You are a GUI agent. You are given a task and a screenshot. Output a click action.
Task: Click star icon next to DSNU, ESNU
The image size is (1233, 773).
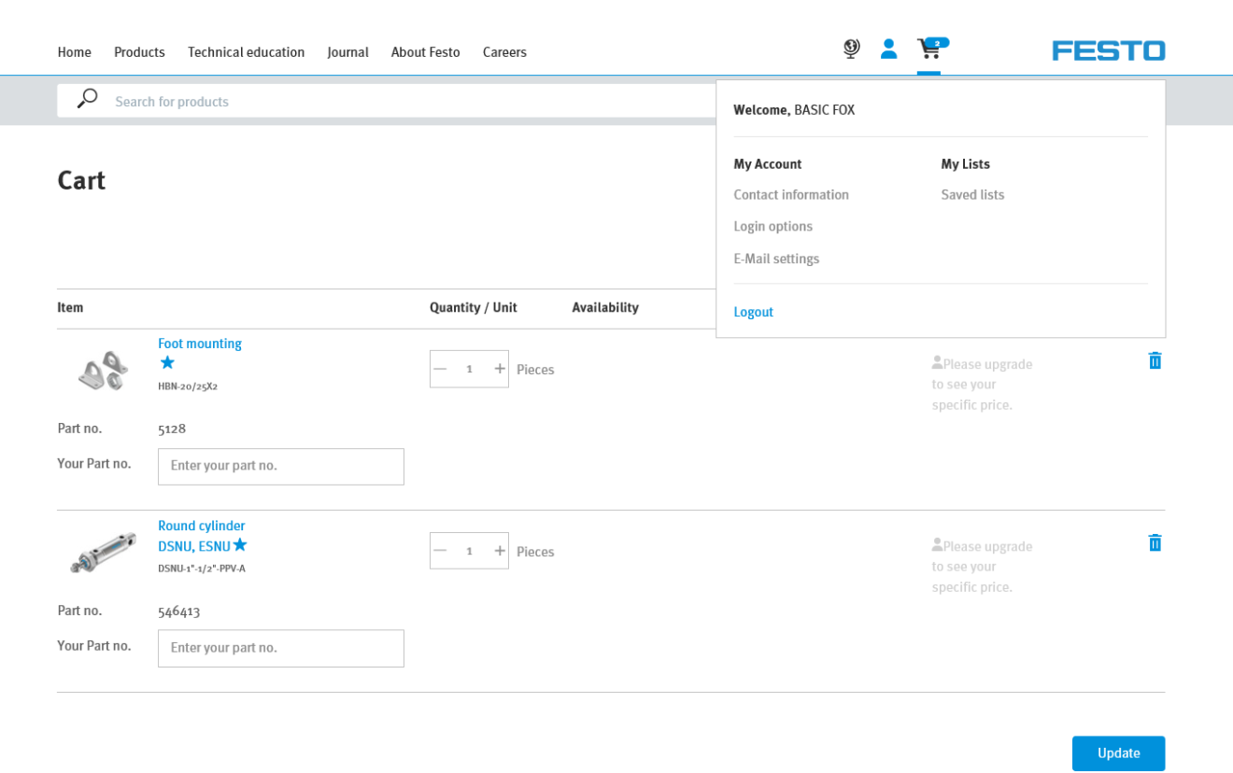pyautogui.click(x=240, y=544)
